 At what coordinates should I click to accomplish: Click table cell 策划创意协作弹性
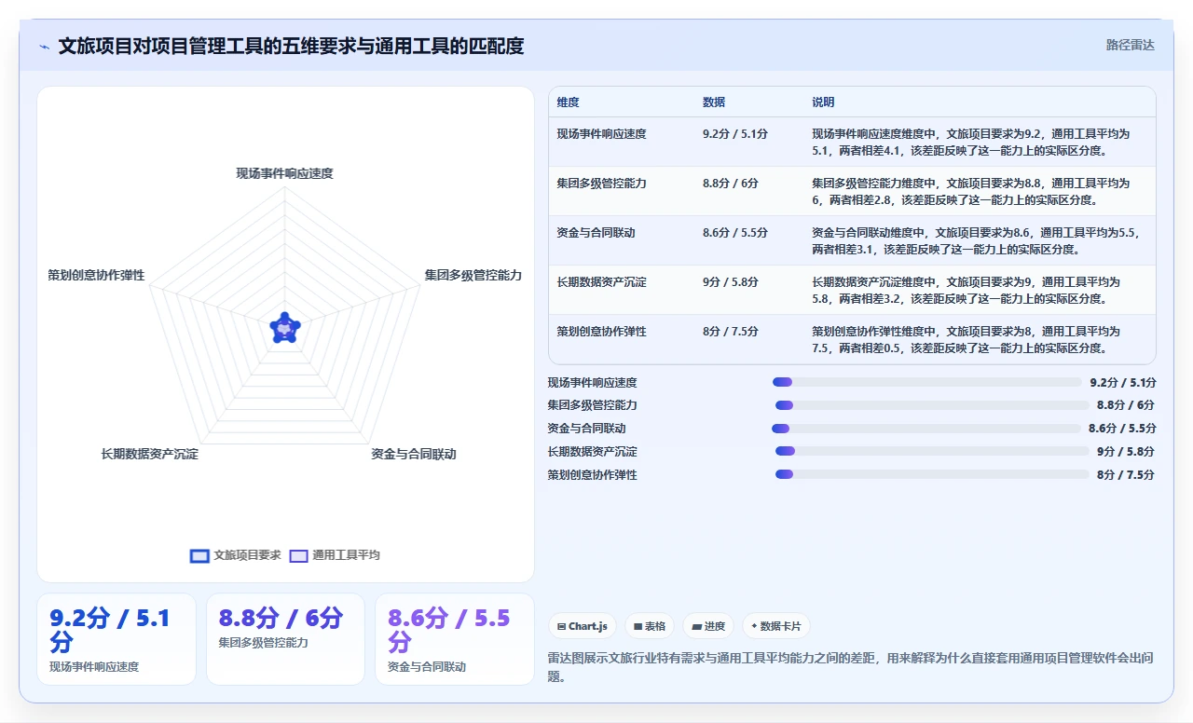[601, 332]
